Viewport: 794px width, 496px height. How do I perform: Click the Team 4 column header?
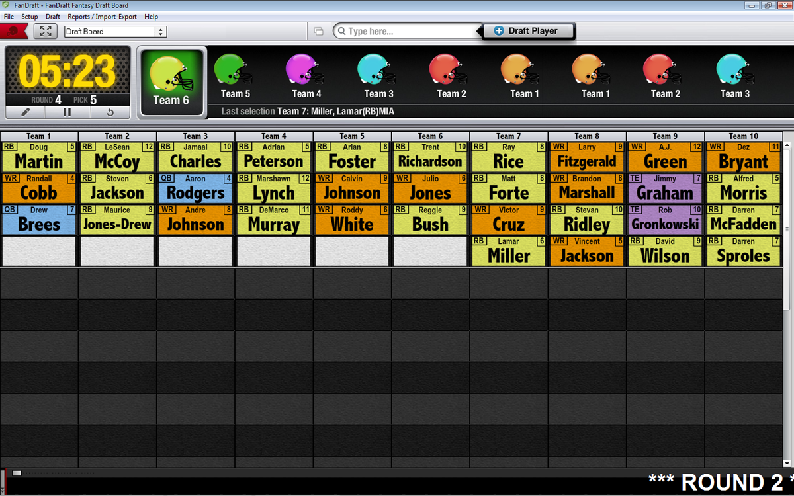click(x=274, y=136)
